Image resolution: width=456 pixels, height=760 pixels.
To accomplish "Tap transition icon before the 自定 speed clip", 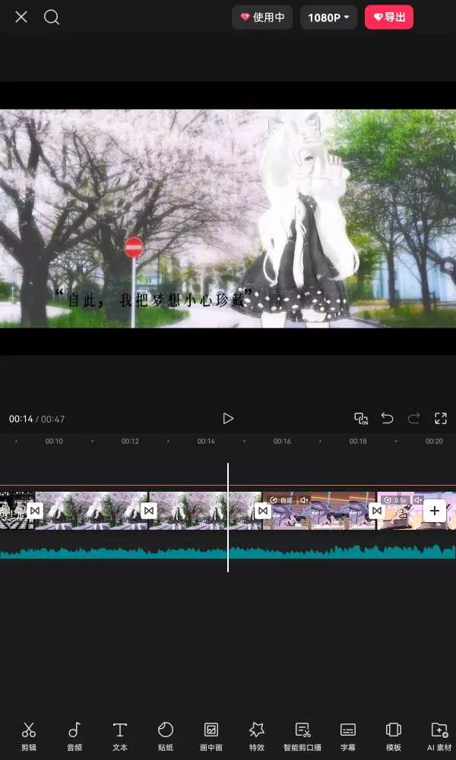I will tap(263, 511).
